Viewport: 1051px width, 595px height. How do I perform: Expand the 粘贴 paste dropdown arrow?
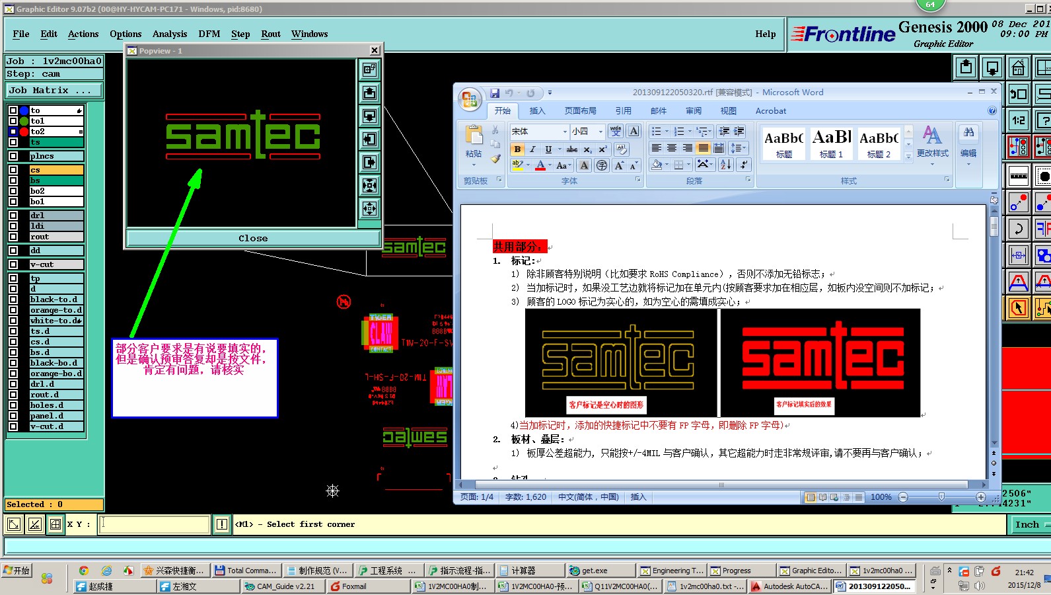coord(474,165)
